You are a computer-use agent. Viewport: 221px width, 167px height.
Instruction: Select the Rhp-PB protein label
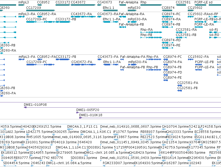[x=152, y=67]
